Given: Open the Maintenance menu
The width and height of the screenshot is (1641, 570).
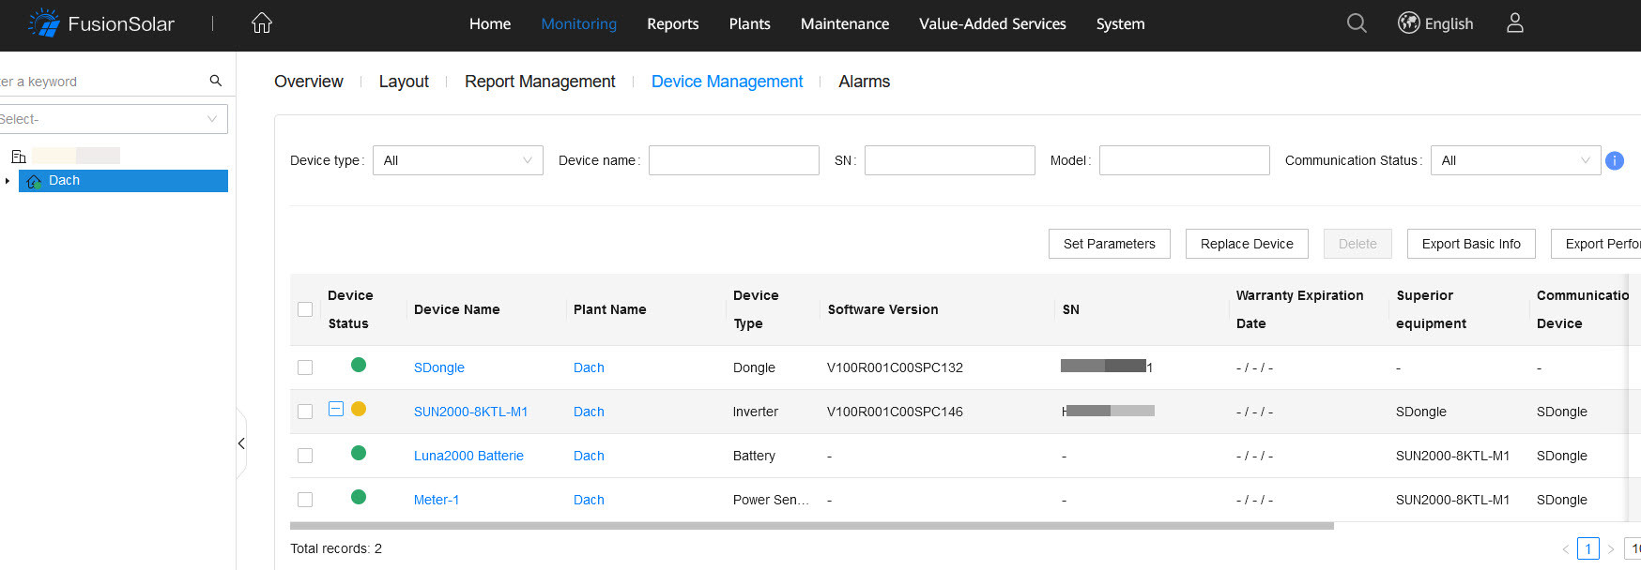Looking at the screenshot, I should coord(845,24).
